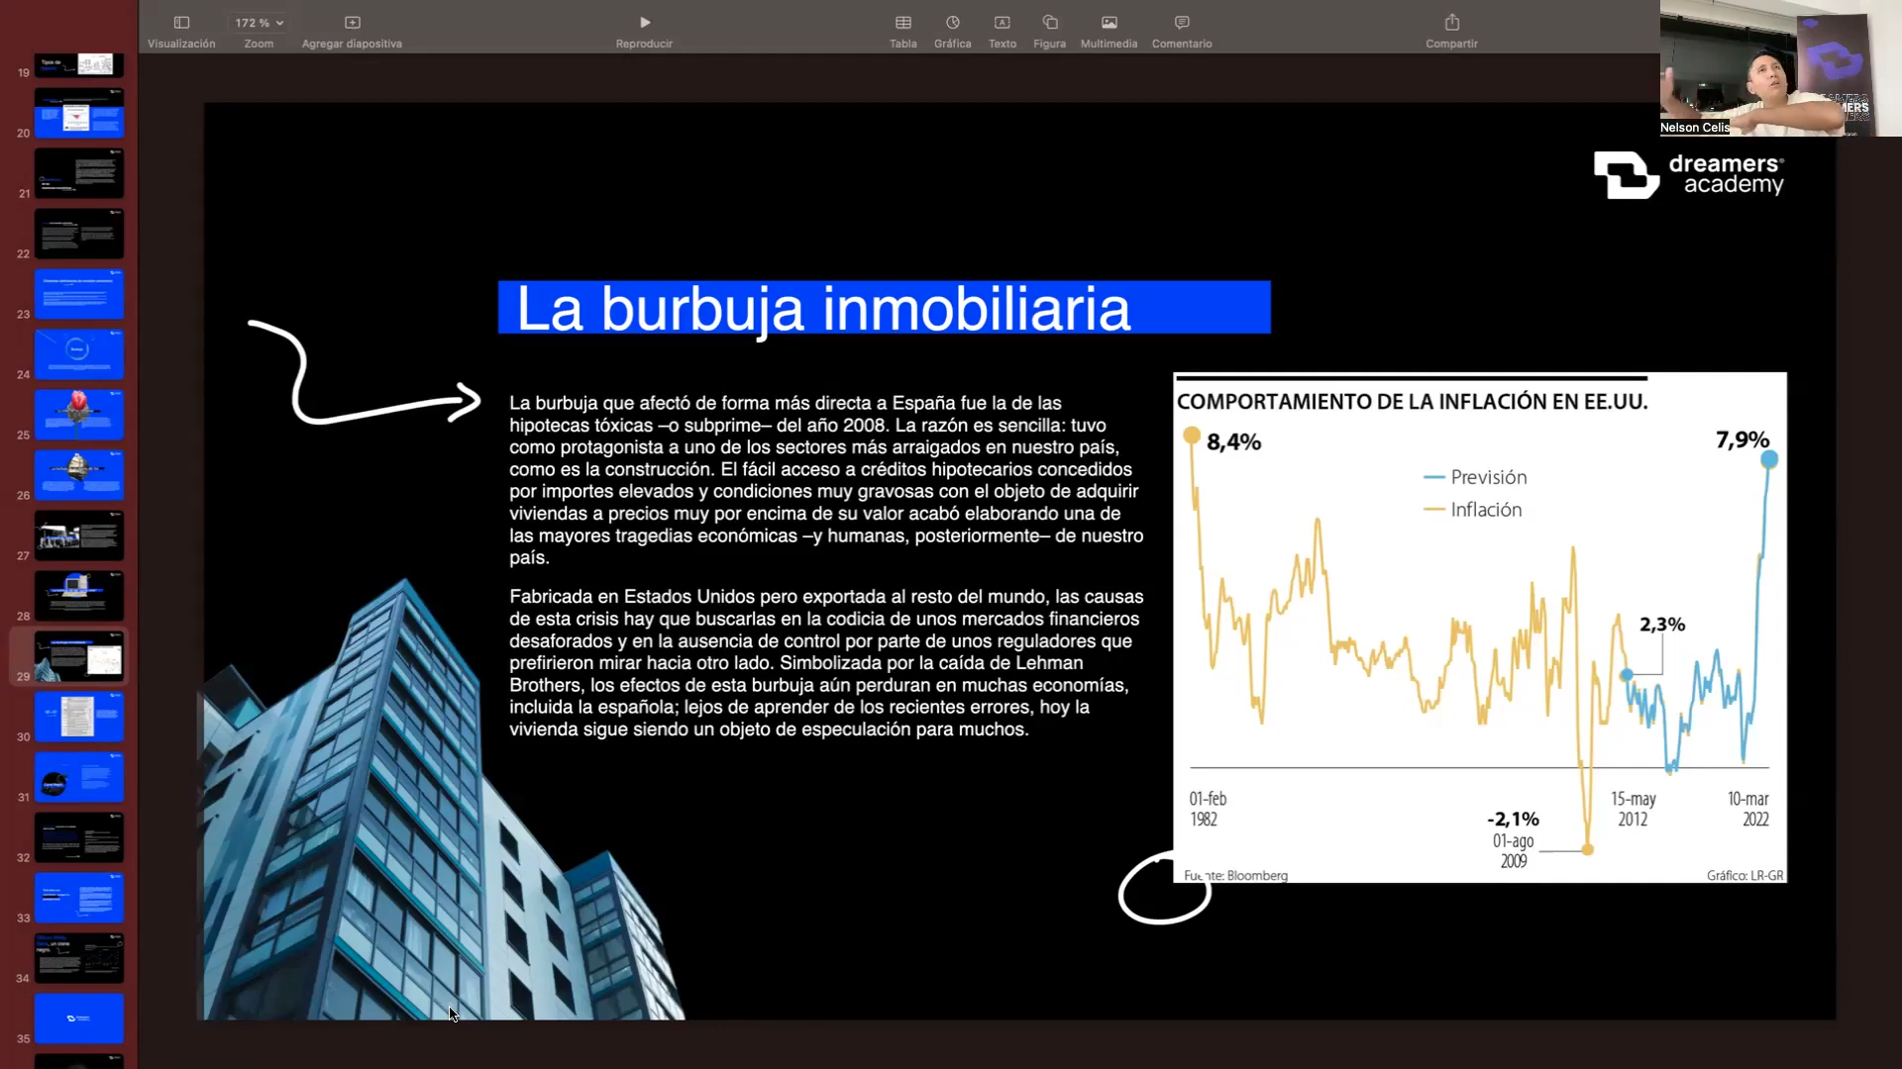Select the La burbuja inmobiliaria title box
This screenshot has width=1902, height=1069.
click(883, 308)
